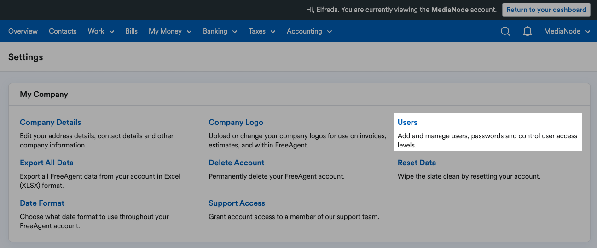The width and height of the screenshot is (597, 248).
Task: Click the Settings page heading
Action: click(x=26, y=57)
